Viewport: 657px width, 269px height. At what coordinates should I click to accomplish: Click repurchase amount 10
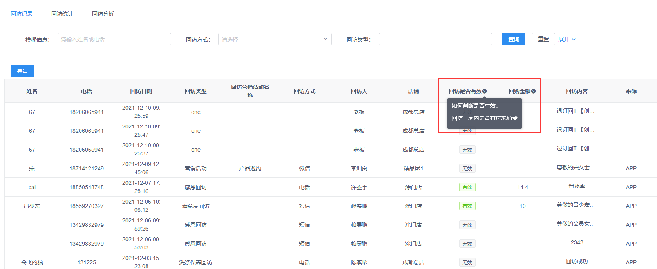[x=523, y=206]
